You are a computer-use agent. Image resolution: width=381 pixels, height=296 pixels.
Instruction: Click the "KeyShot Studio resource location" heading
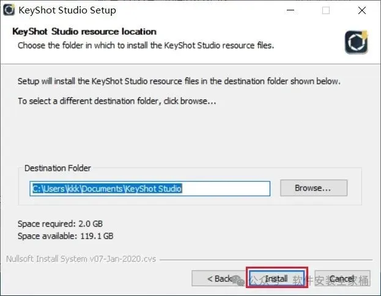[x=84, y=31]
